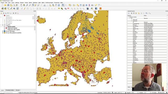Collapse the (Actions) node
This screenshot has width=168, height=94.
pos(132,21)
